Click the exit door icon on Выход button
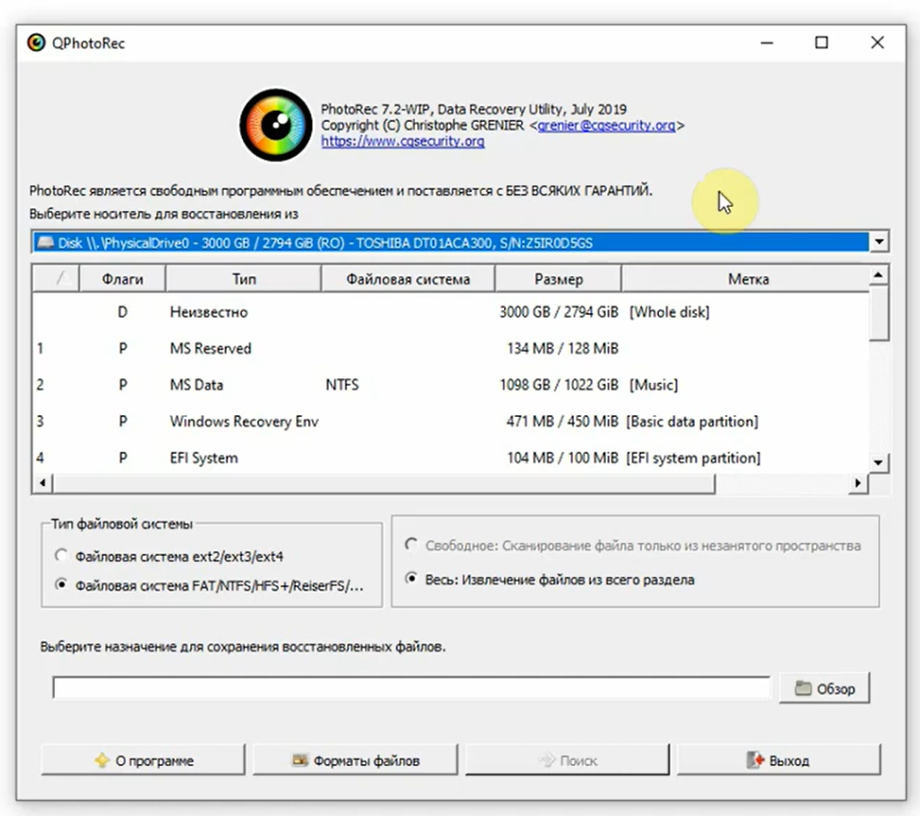Screen dimensions: 920x816 [755, 760]
